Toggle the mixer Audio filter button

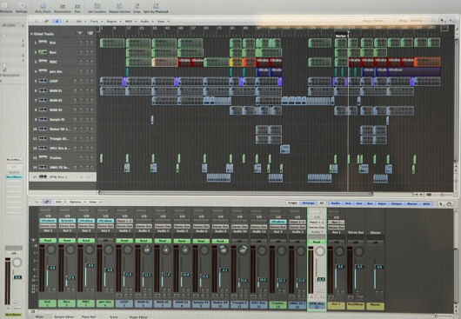[x=336, y=203]
